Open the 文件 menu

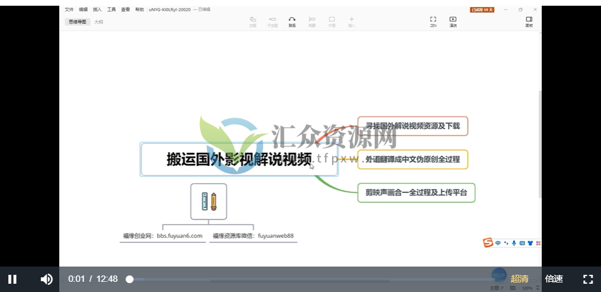click(69, 10)
